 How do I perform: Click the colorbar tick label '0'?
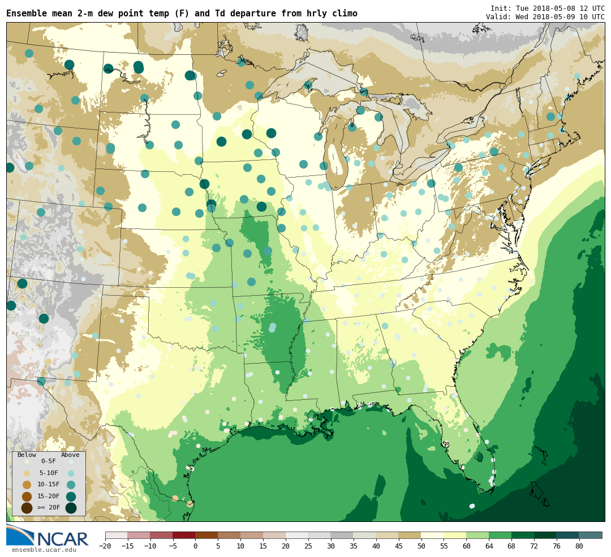(x=196, y=546)
